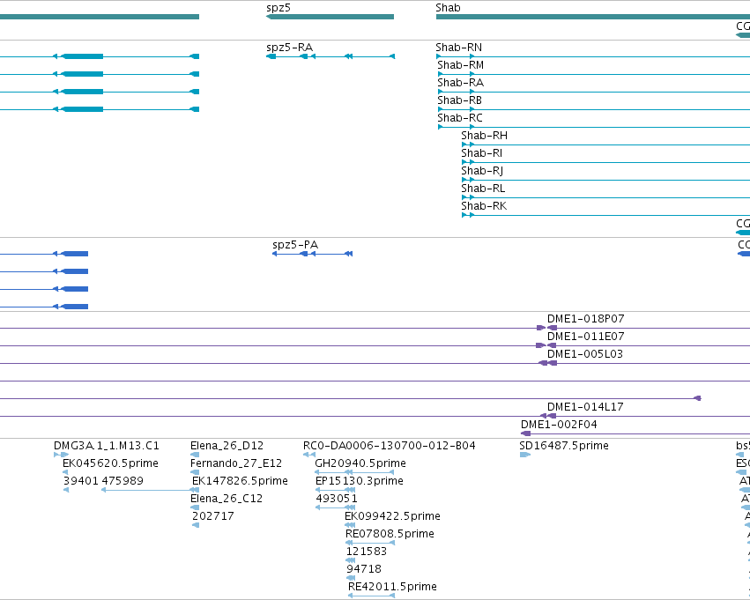Click the spz5-PA protein label
Screen dimensions: 750x600
click(x=295, y=245)
